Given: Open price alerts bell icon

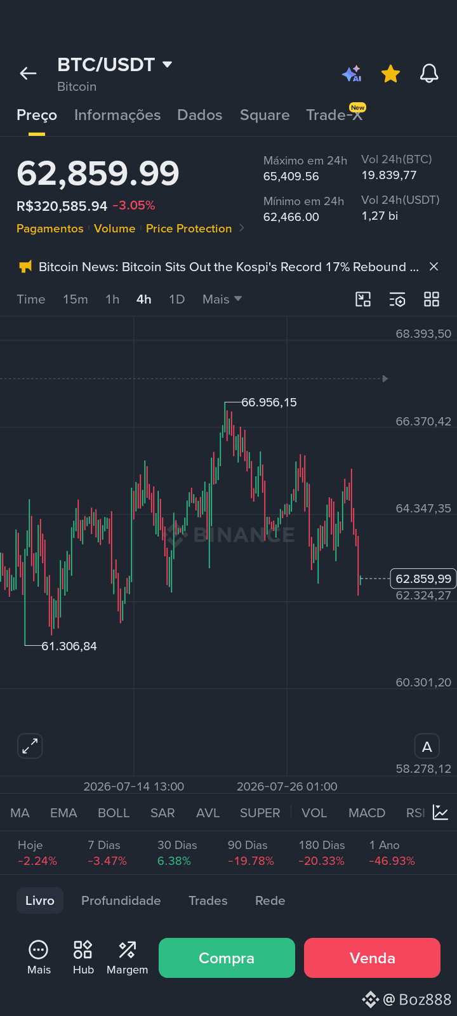Looking at the screenshot, I should 429,74.
